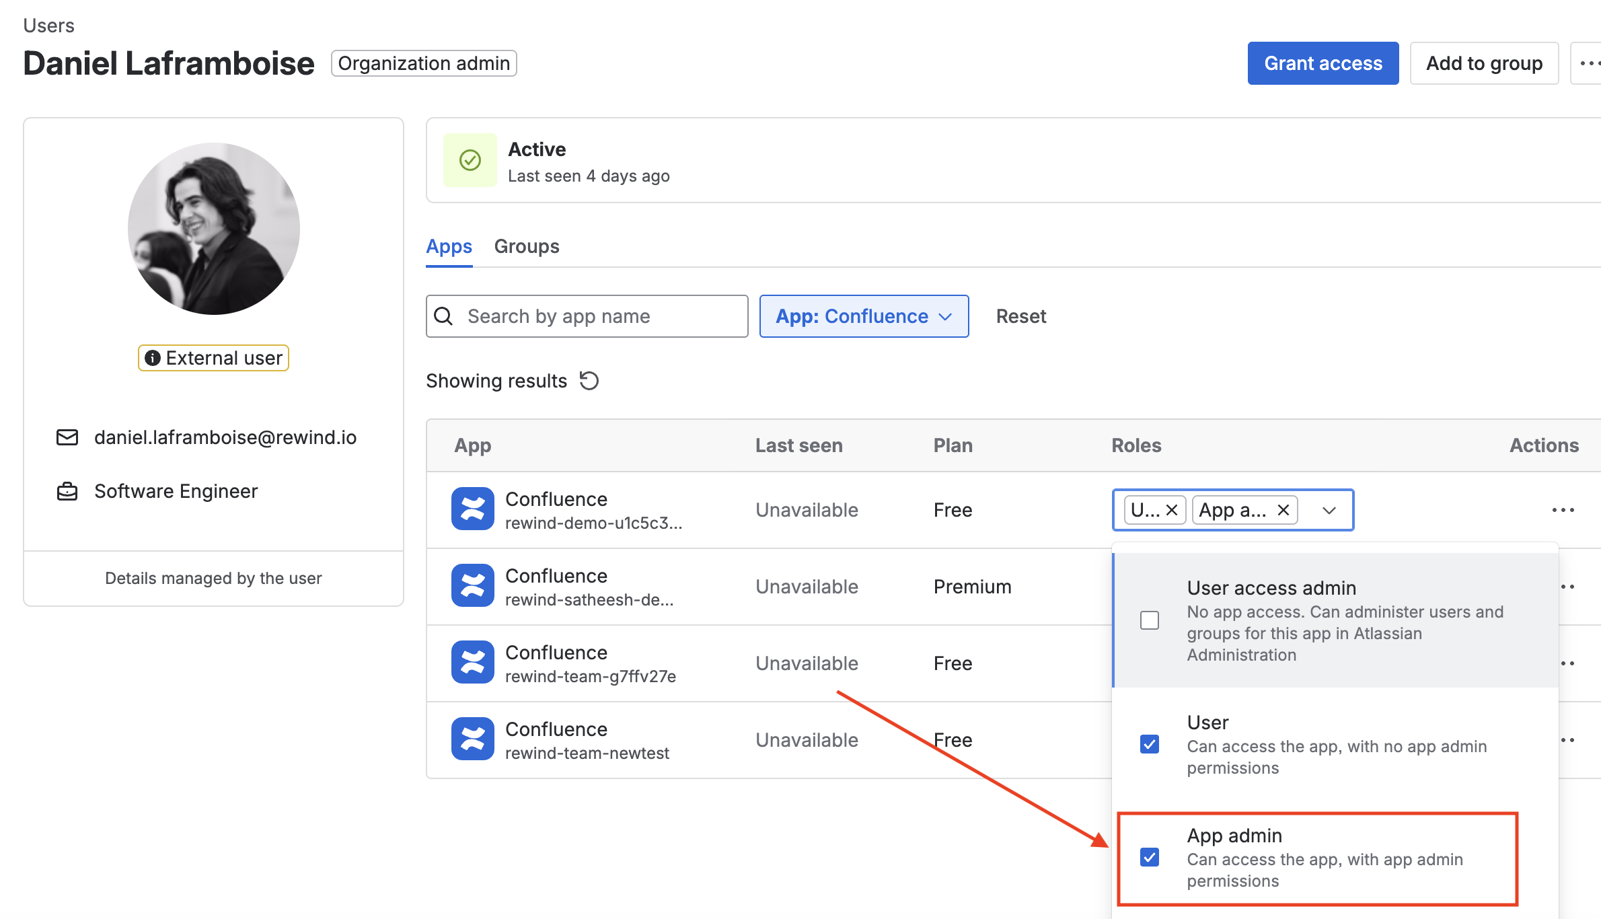This screenshot has width=1601, height=919.
Task: Click the rewind-team-g7ffv27e site name
Action: (591, 676)
